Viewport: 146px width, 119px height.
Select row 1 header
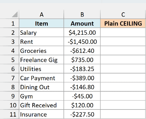pyautogui.click(x=10, y=23)
